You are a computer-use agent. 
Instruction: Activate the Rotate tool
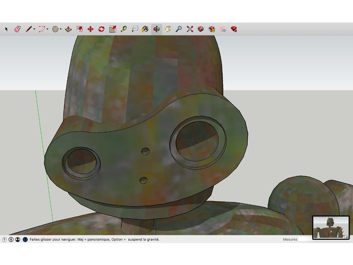coord(101,29)
